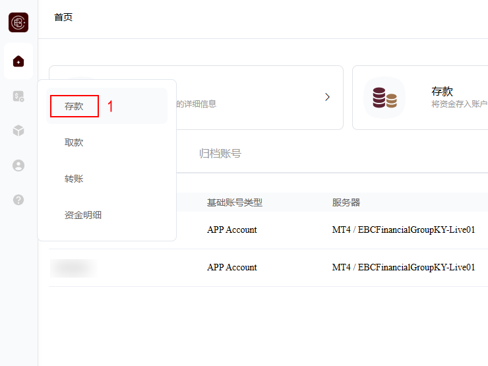Screen dimensions: 488x366
Task: Choose 存款 from the flyout menu
Action: 74,106
